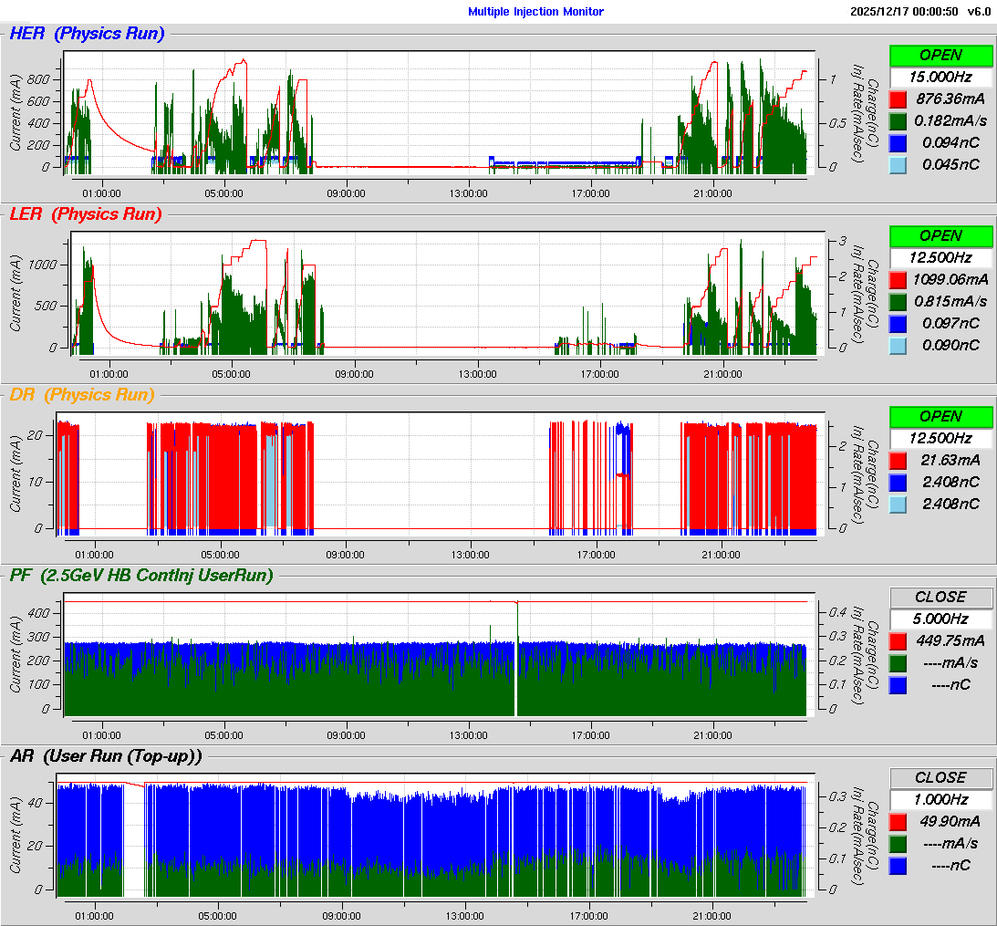Click the LER 1099.06mA current readout
The height and width of the screenshot is (926, 997).
(x=951, y=279)
